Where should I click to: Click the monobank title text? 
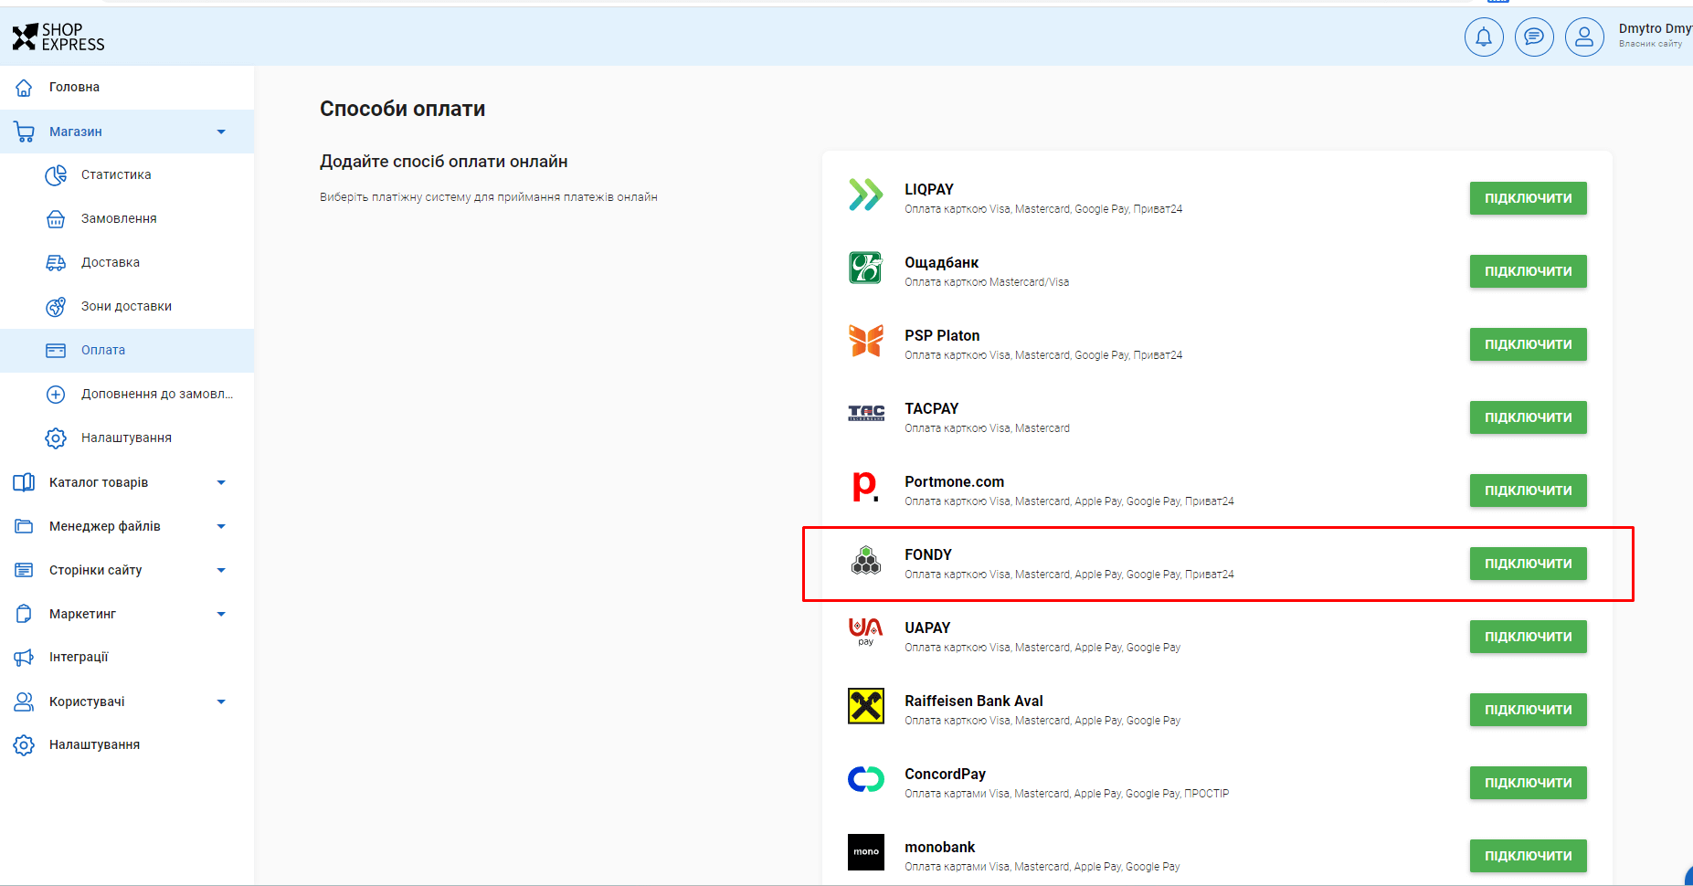939,847
